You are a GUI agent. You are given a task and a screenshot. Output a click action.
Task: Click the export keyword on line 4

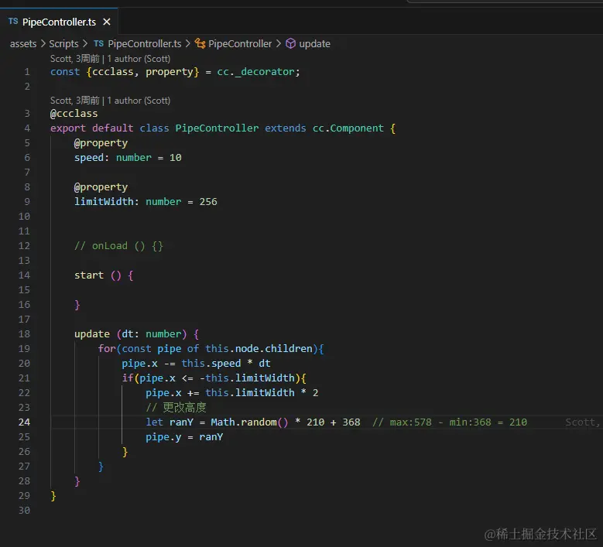[68, 128]
